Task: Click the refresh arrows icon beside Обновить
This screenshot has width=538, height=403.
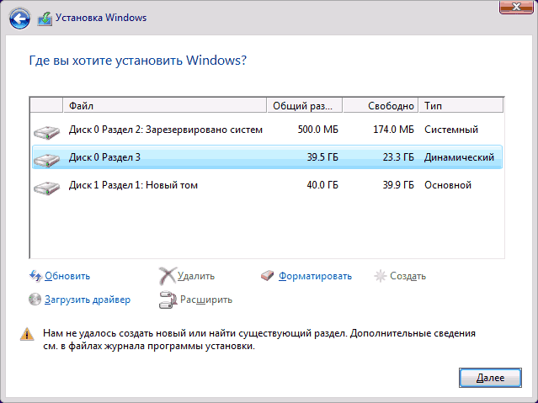Action: (x=35, y=276)
